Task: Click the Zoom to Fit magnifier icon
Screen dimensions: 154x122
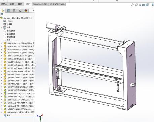Action: click(132, 5)
